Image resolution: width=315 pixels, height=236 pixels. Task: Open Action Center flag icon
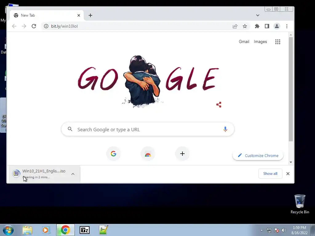pyautogui.click(x=277, y=230)
